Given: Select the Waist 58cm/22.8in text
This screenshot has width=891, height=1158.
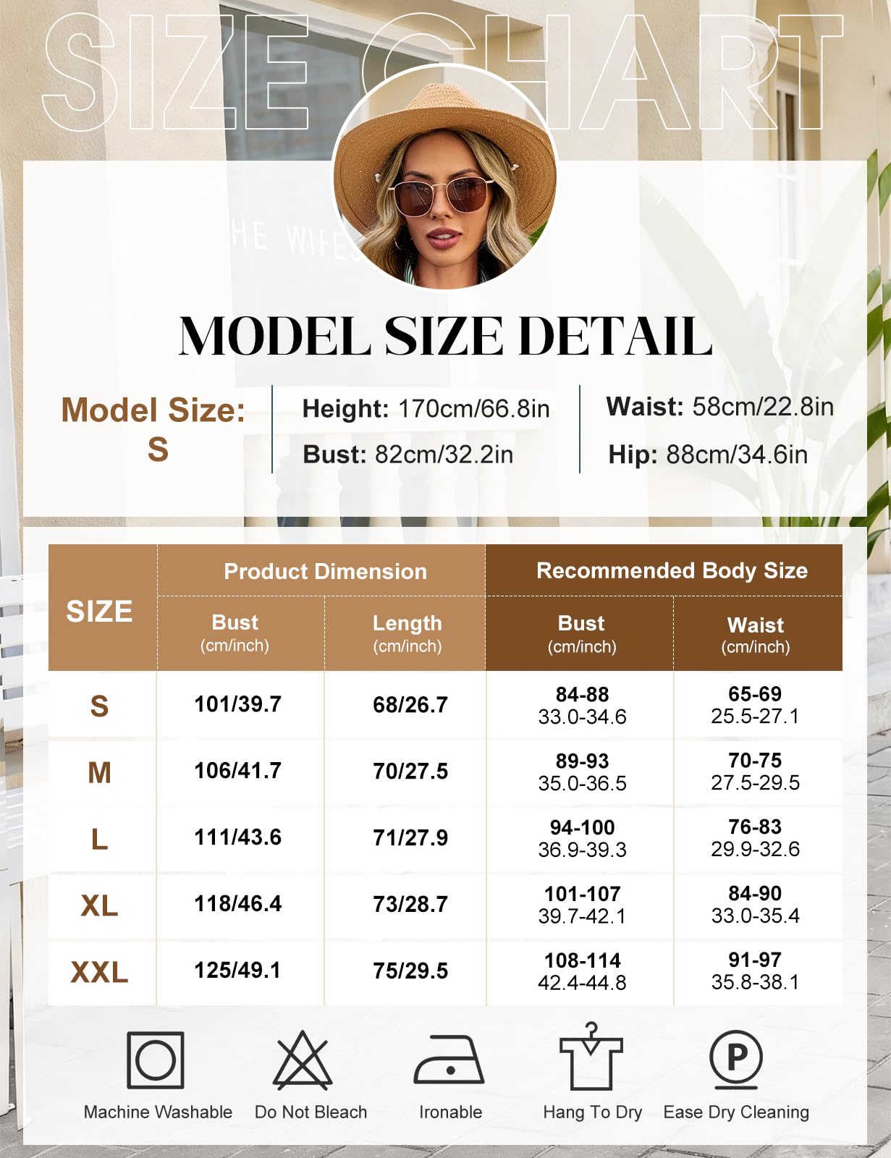Looking at the screenshot, I should coord(719,407).
